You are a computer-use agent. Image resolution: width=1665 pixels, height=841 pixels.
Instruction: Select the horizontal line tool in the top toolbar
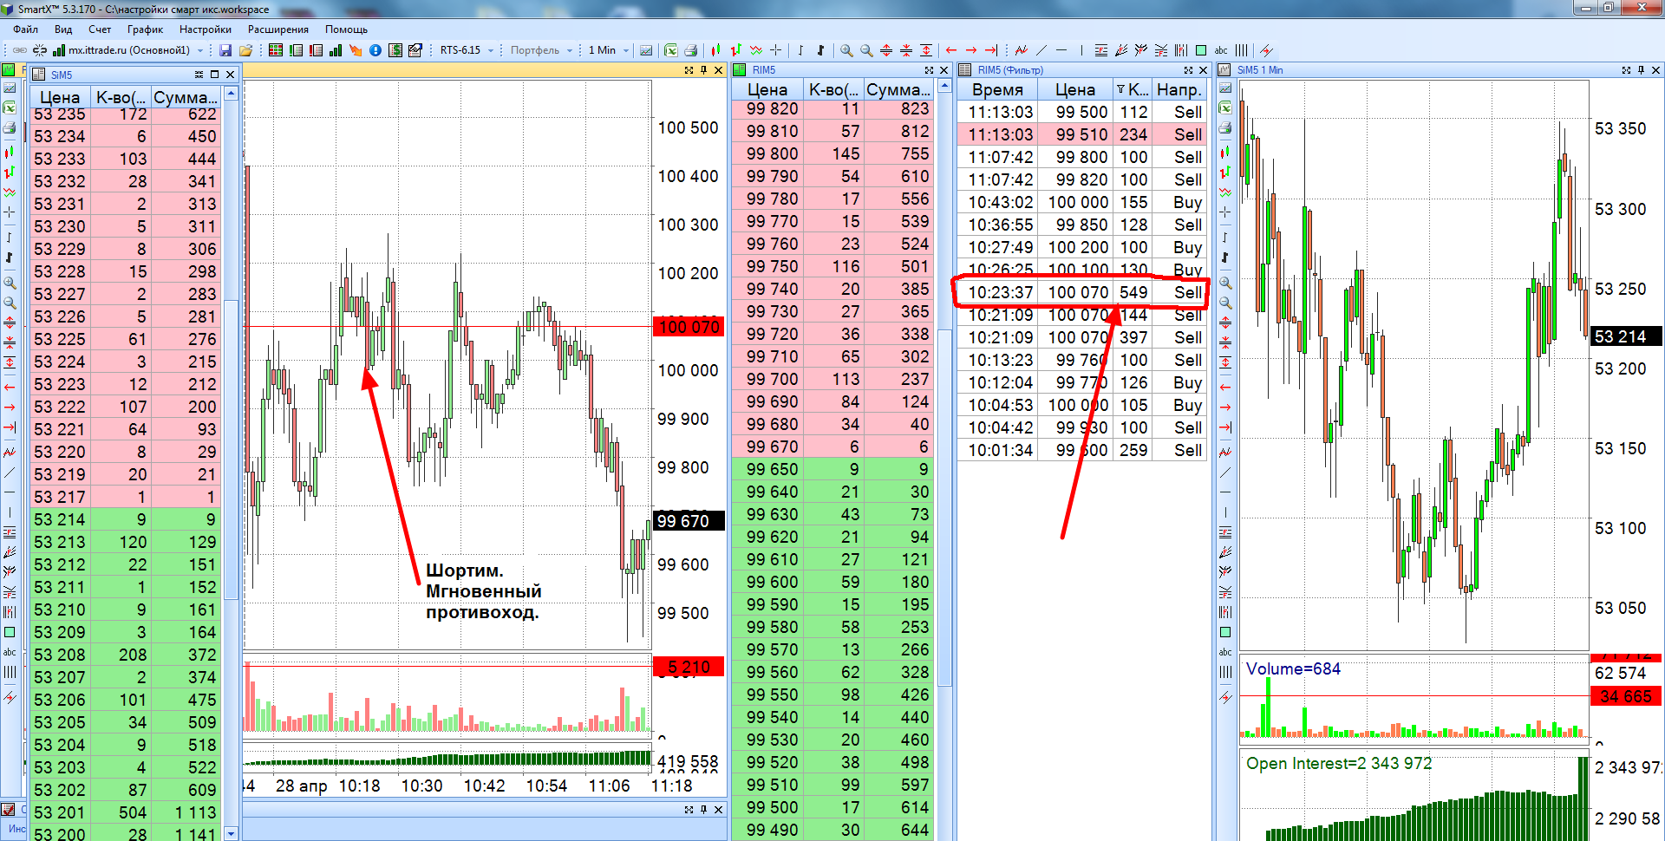(x=1061, y=50)
